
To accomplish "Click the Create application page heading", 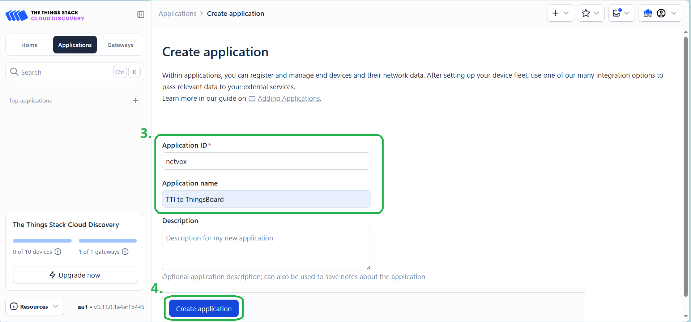I will 215,52.
